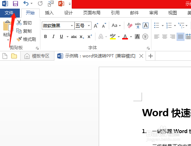Toggle character shading gray A icon
Image resolution: width=191 pixels, height=146 pixels.
click(x=137, y=37)
